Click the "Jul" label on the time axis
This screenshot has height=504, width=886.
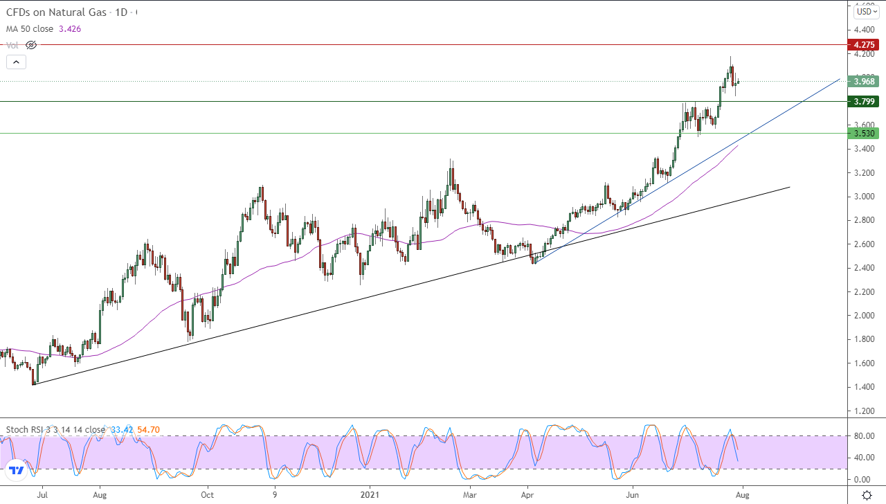point(42,495)
